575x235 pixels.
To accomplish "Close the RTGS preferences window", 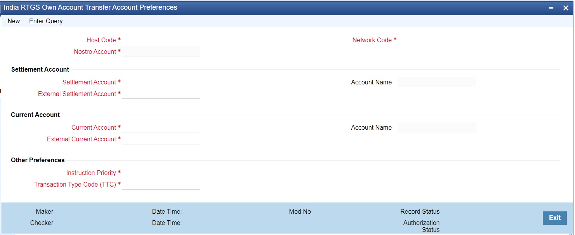I will (x=565, y=8).
